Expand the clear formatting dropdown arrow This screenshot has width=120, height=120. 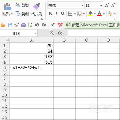114,14
